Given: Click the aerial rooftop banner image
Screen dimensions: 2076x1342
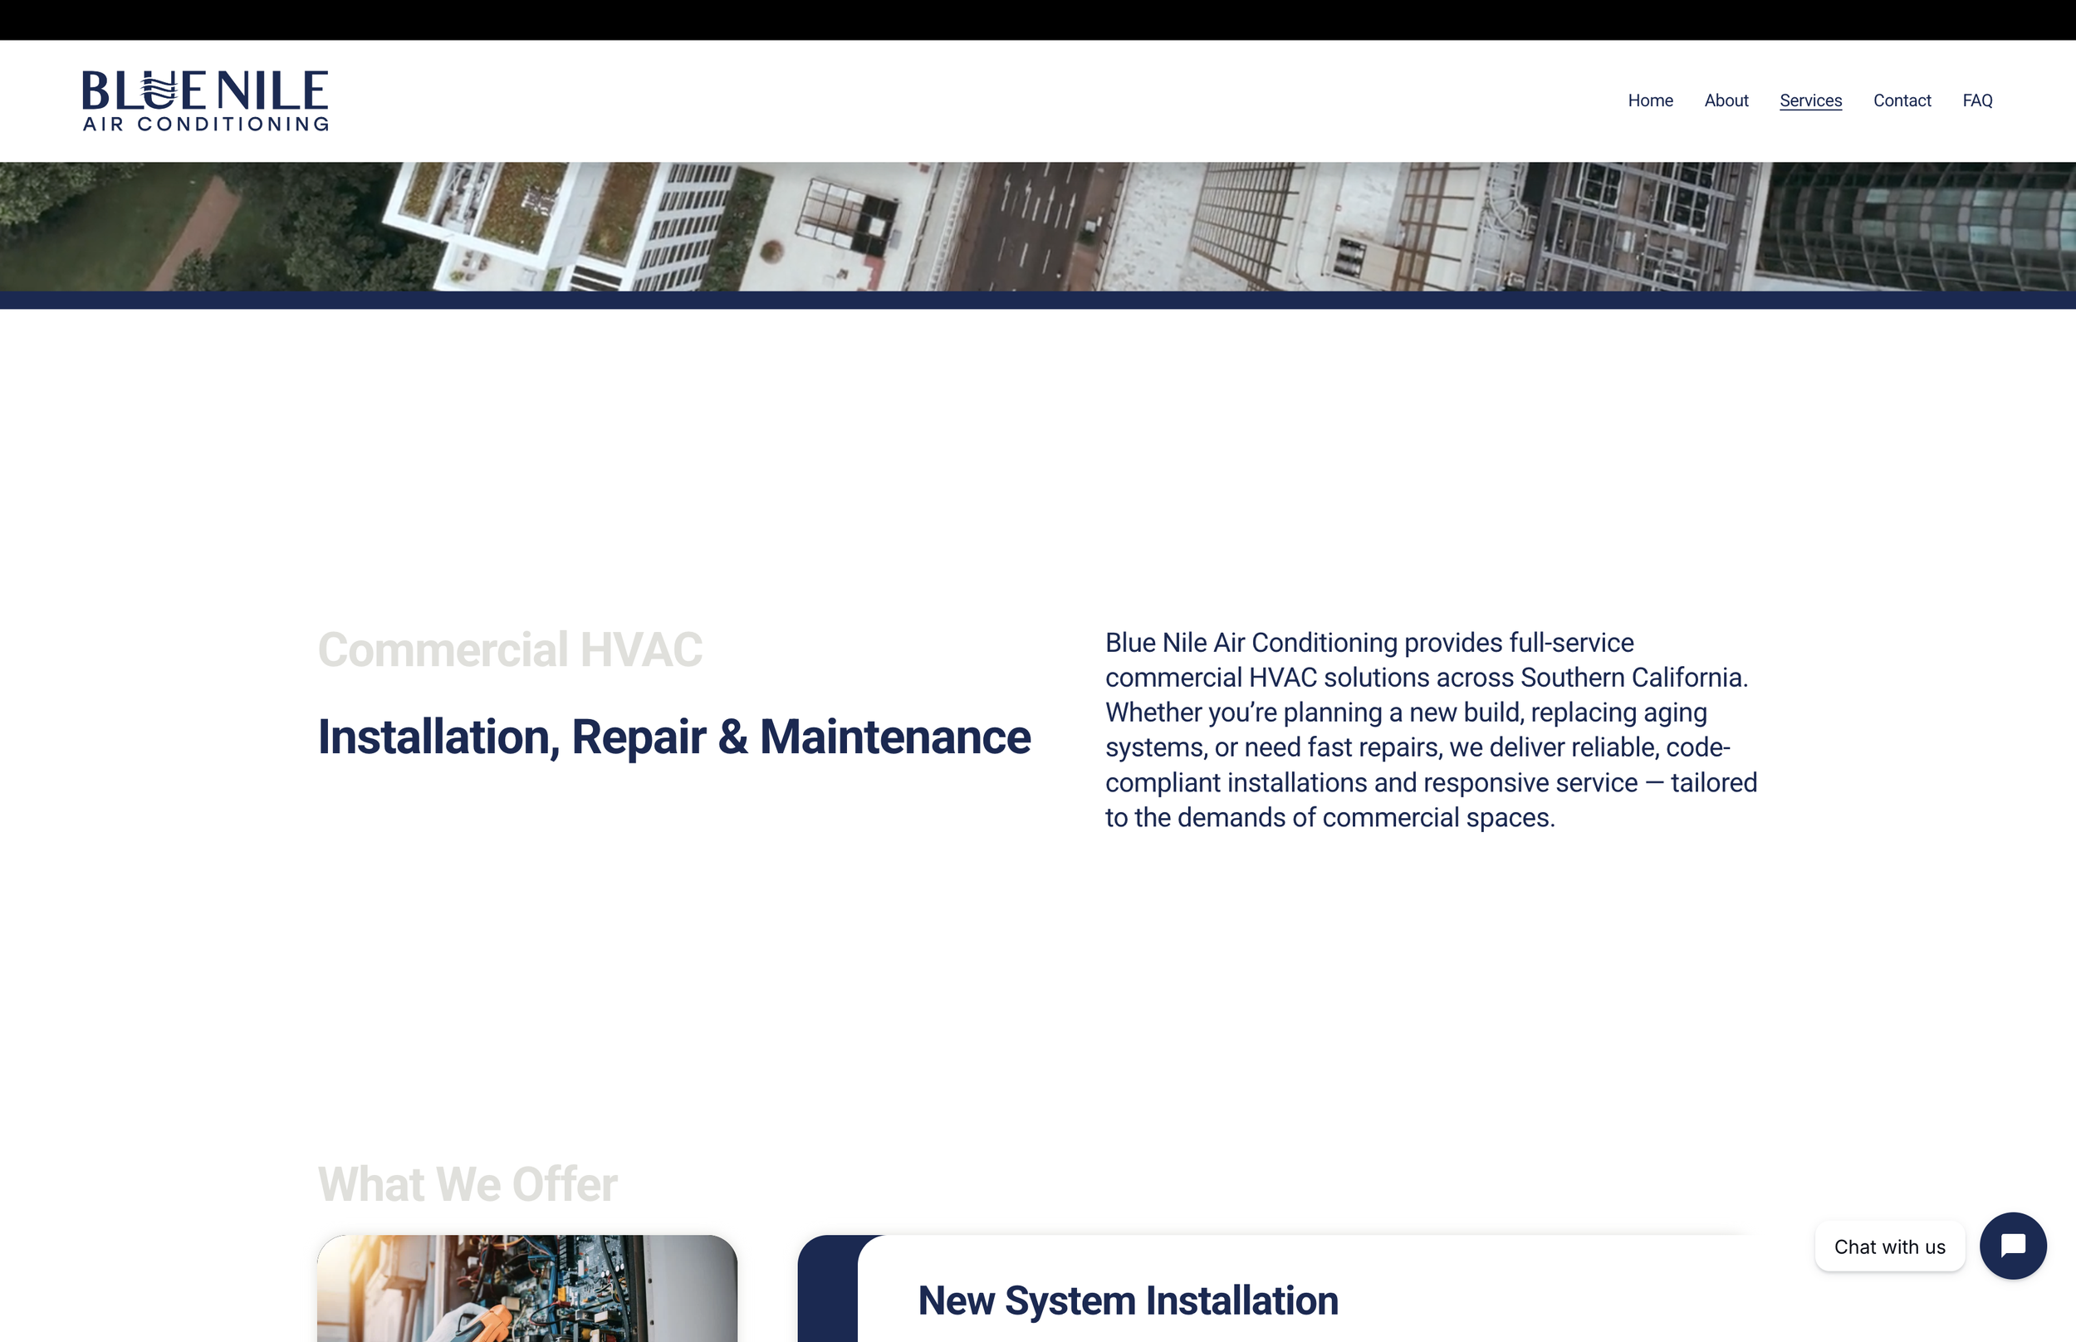Looking at the screenshot, I should [x=1037, y=227].
